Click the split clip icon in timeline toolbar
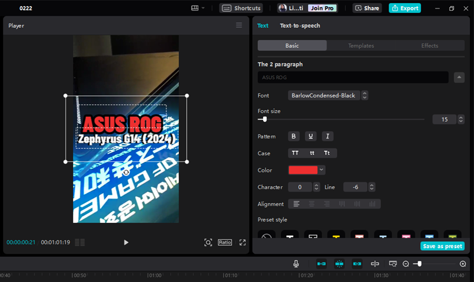The height and width of the screenshot is (282, 474). coord(374,264)
